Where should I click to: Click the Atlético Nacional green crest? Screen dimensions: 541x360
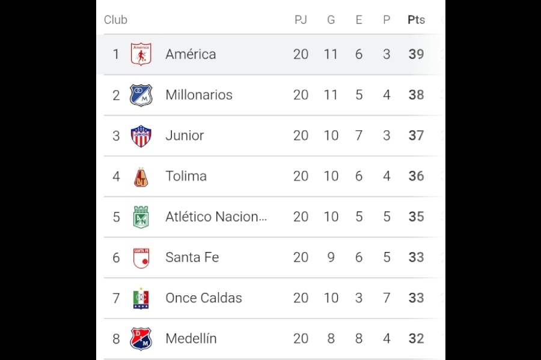(141, 217)
